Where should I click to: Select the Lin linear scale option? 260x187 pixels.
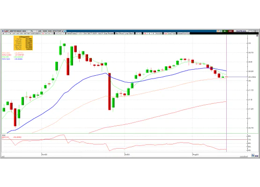166,33
